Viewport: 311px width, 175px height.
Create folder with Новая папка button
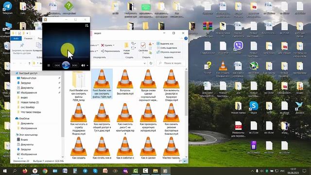[126, 48]
